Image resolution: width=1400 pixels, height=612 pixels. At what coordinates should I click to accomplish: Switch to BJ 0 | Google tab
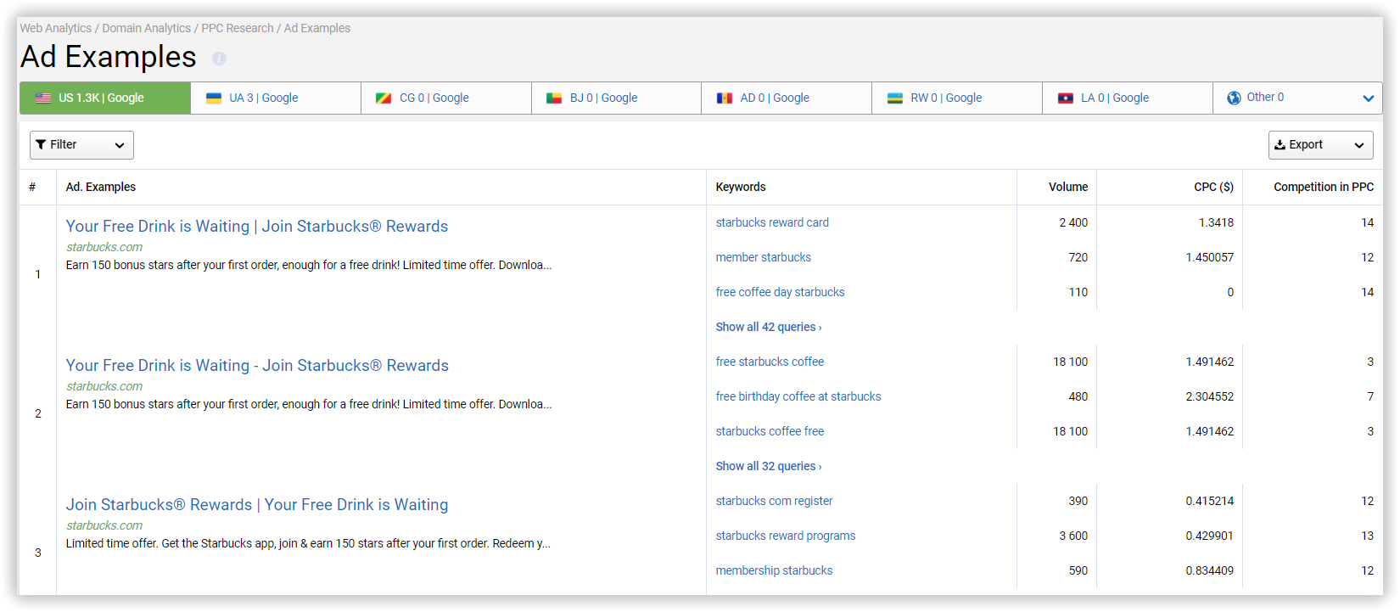(617, 98)
